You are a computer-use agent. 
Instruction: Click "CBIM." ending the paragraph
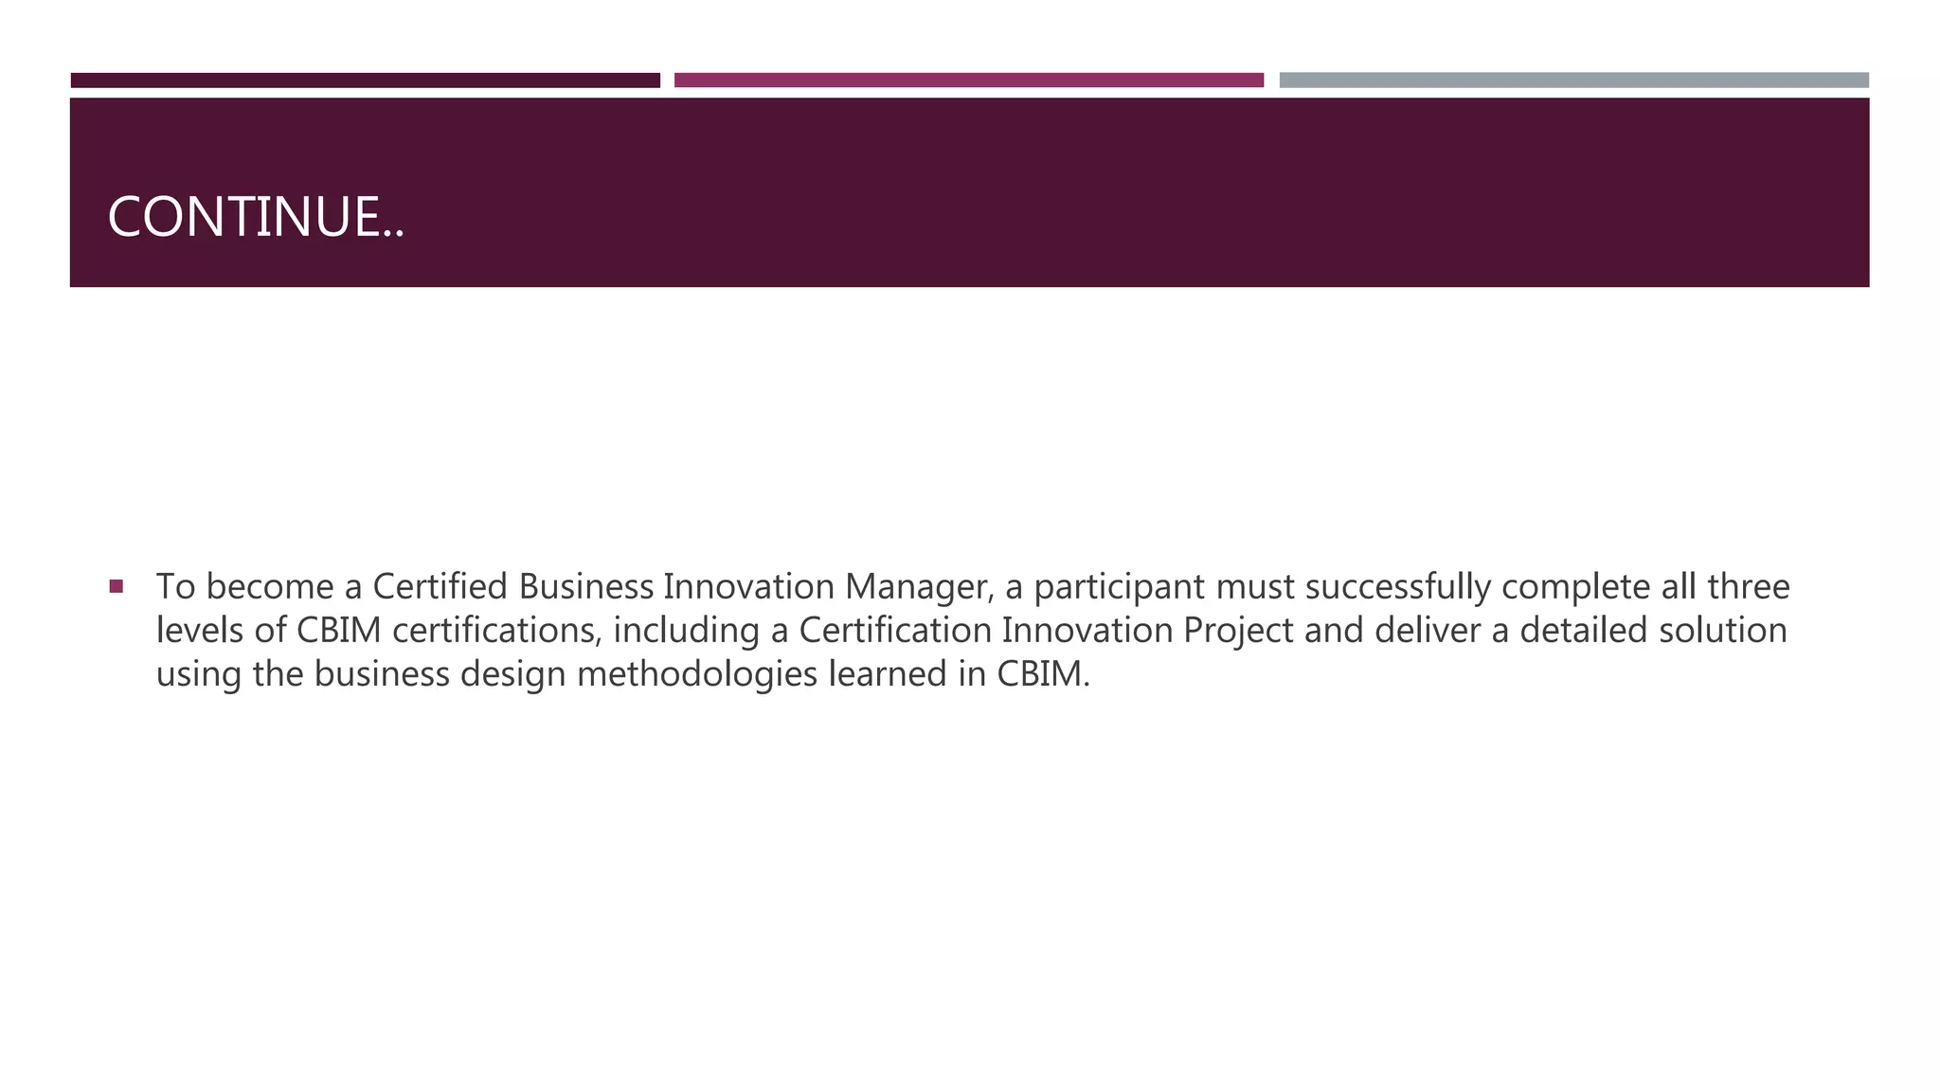tap(1044, 673)
